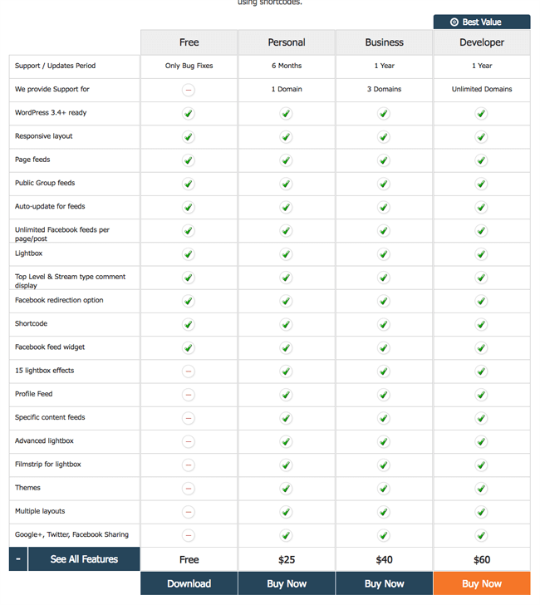Click checkmark for Shortcode under Business
Viewport: 540px width, 605px height.
(x=384, y=325)
